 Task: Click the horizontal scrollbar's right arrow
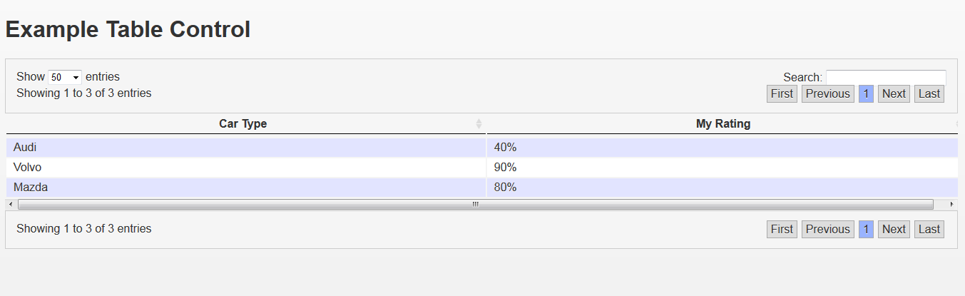point(952,205)
